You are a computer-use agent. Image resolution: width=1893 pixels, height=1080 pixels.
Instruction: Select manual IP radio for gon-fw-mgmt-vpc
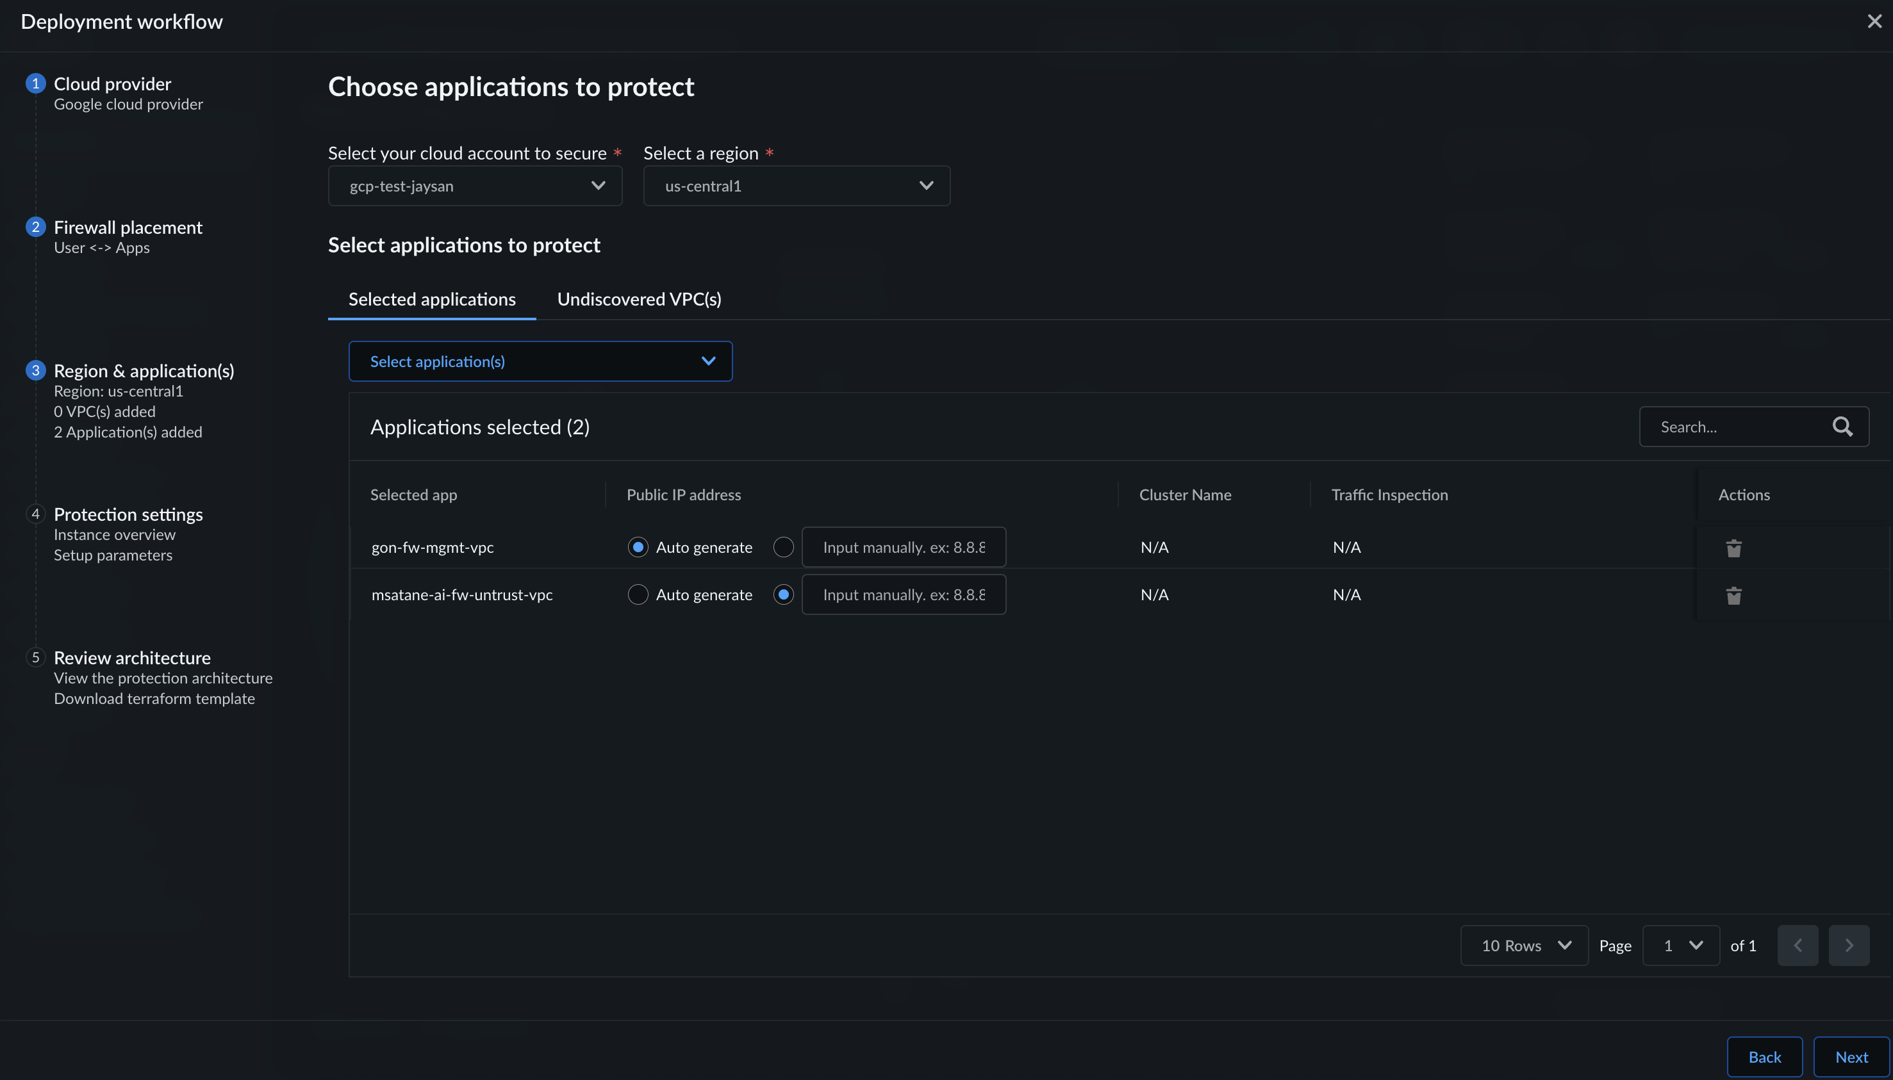tap(783, 546)
